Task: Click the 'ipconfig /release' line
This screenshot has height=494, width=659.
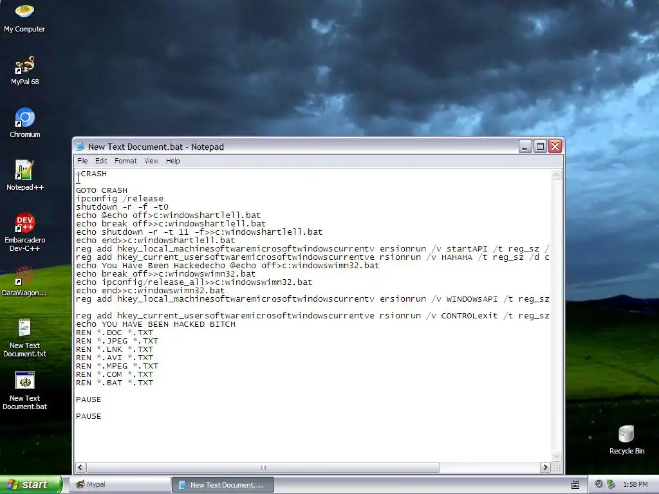Action: pos(120,199)
